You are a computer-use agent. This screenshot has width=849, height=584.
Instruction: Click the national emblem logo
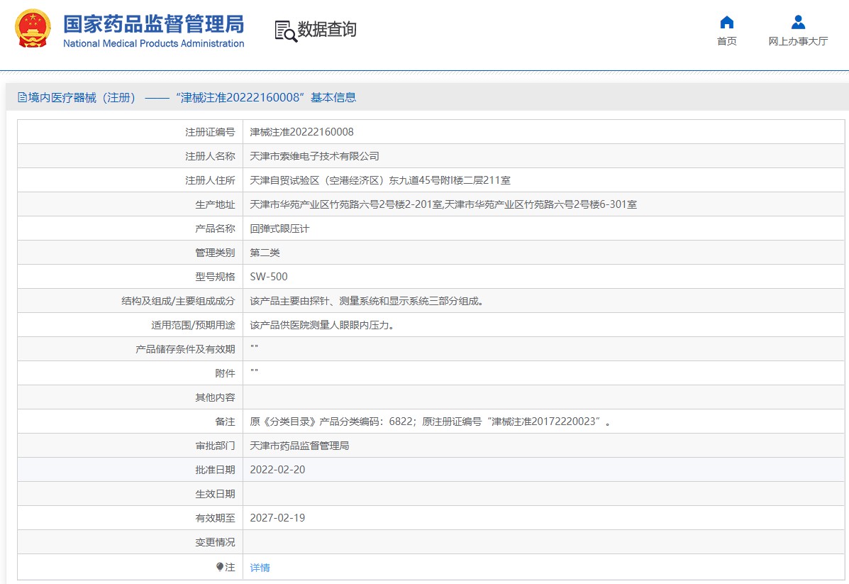tap(33, 29)
